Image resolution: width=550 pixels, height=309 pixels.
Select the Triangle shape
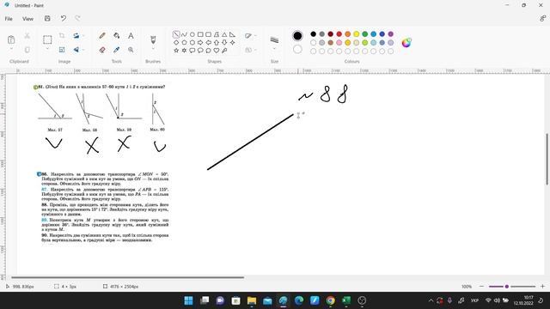[224, 34]
